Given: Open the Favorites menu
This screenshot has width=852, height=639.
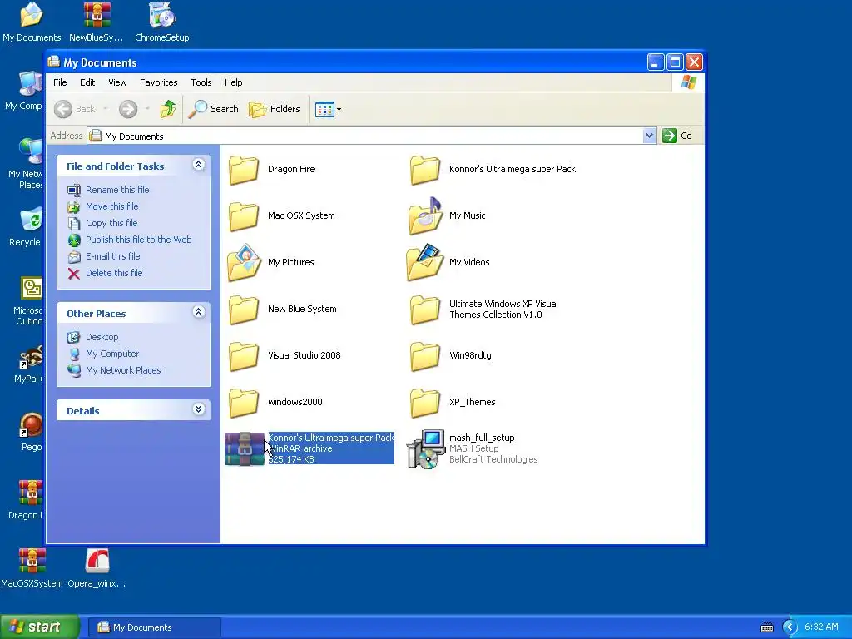Looking at the screenshot, I should click(159, 82).
